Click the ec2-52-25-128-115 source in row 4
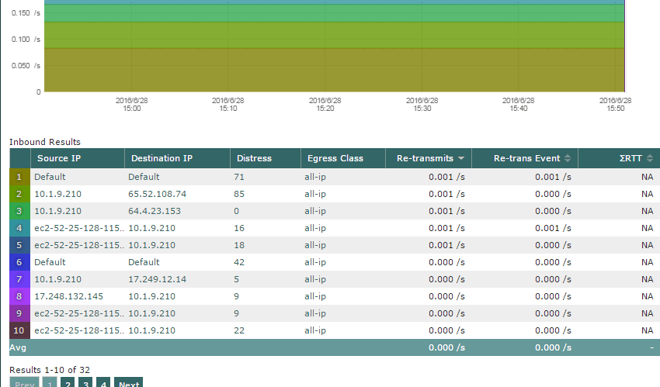The height and width of the screenshot is (387, 660). pos(79,228)
